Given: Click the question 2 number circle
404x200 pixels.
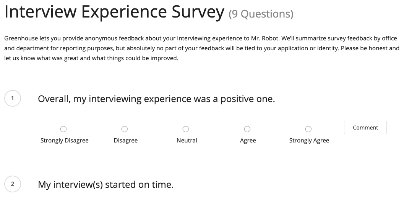Looking at the screenshot, I should 12,184.
